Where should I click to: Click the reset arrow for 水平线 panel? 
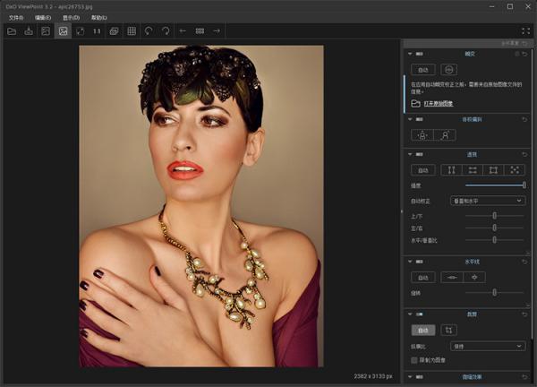pos(525,262)
